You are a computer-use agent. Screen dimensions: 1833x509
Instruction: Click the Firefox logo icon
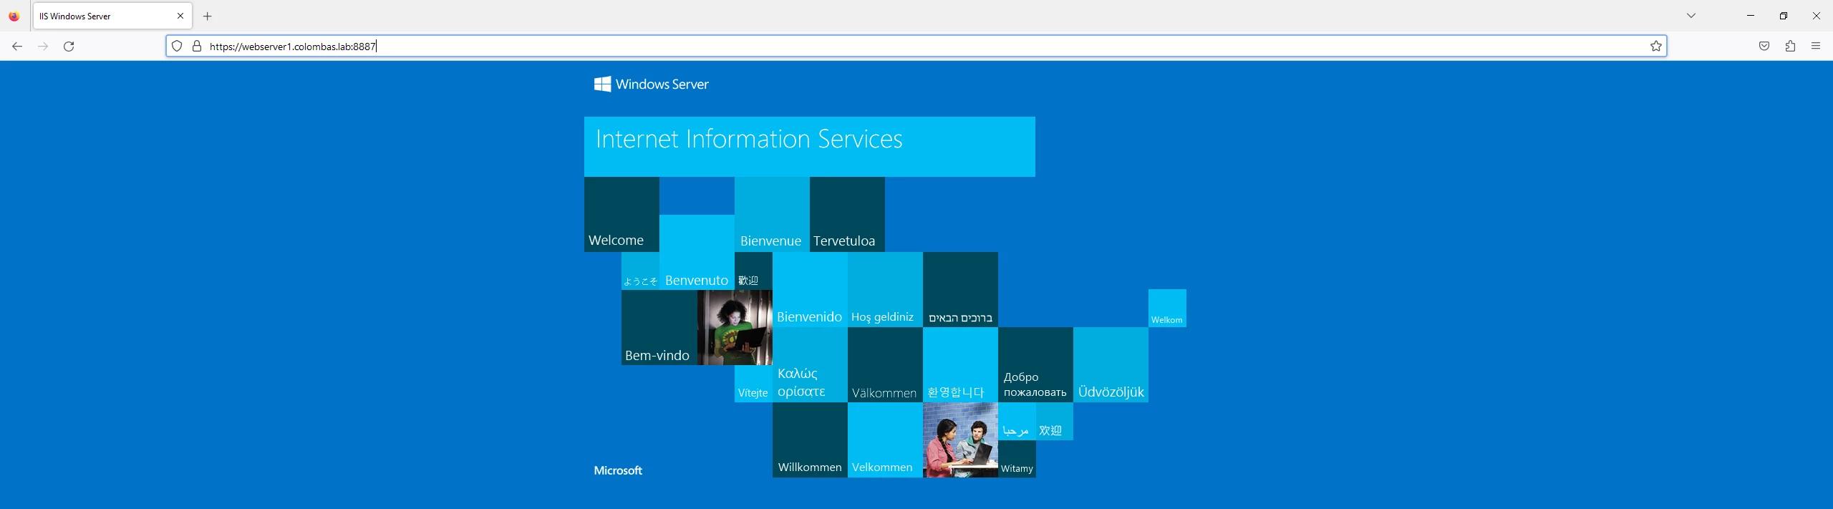click(x=14, y=16)
